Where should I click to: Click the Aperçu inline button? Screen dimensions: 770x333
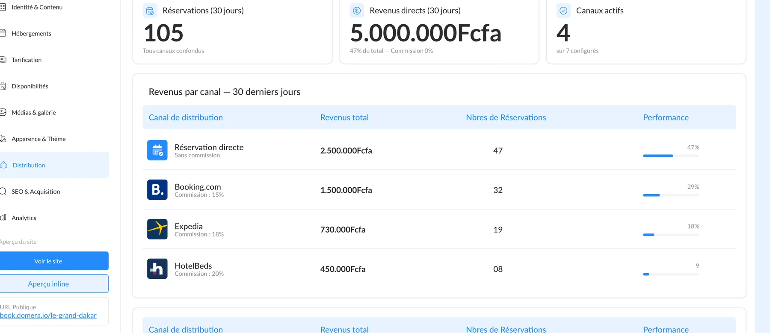[x=54, y=284]
